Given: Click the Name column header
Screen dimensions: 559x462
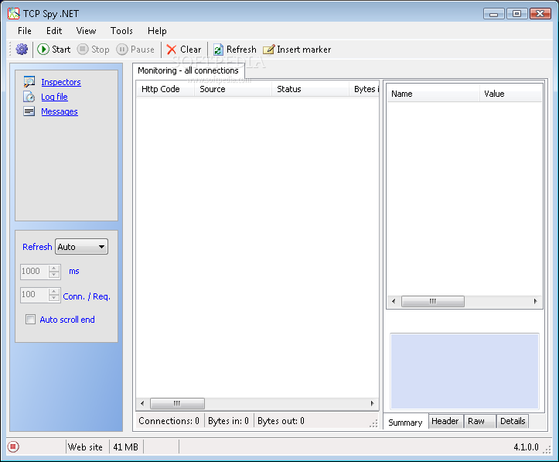Looking at the screenshot, I should (x=434, y=94).
